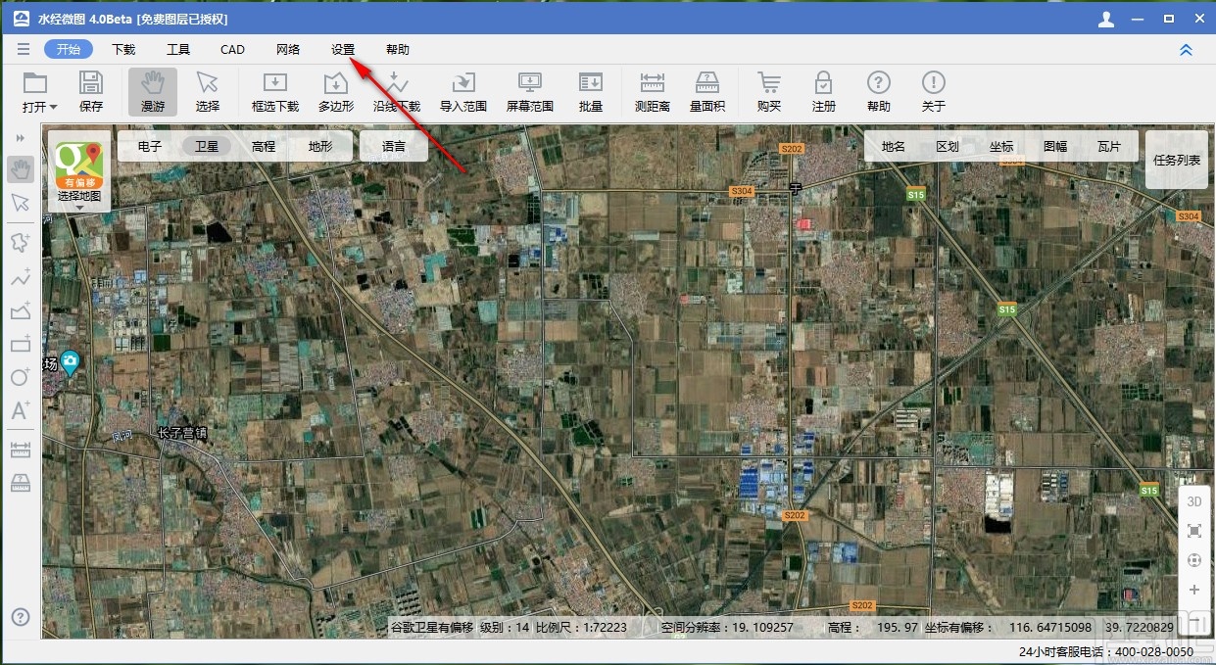Viewport: 1216px width, 665px height.
Task: Choose the 多边形 polygon download tool
Action: coord(336,91)
